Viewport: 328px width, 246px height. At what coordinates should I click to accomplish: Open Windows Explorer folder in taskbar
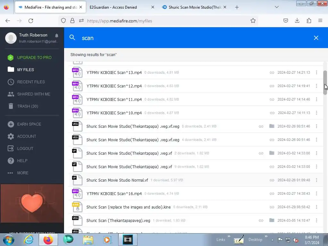click(88, 240)
